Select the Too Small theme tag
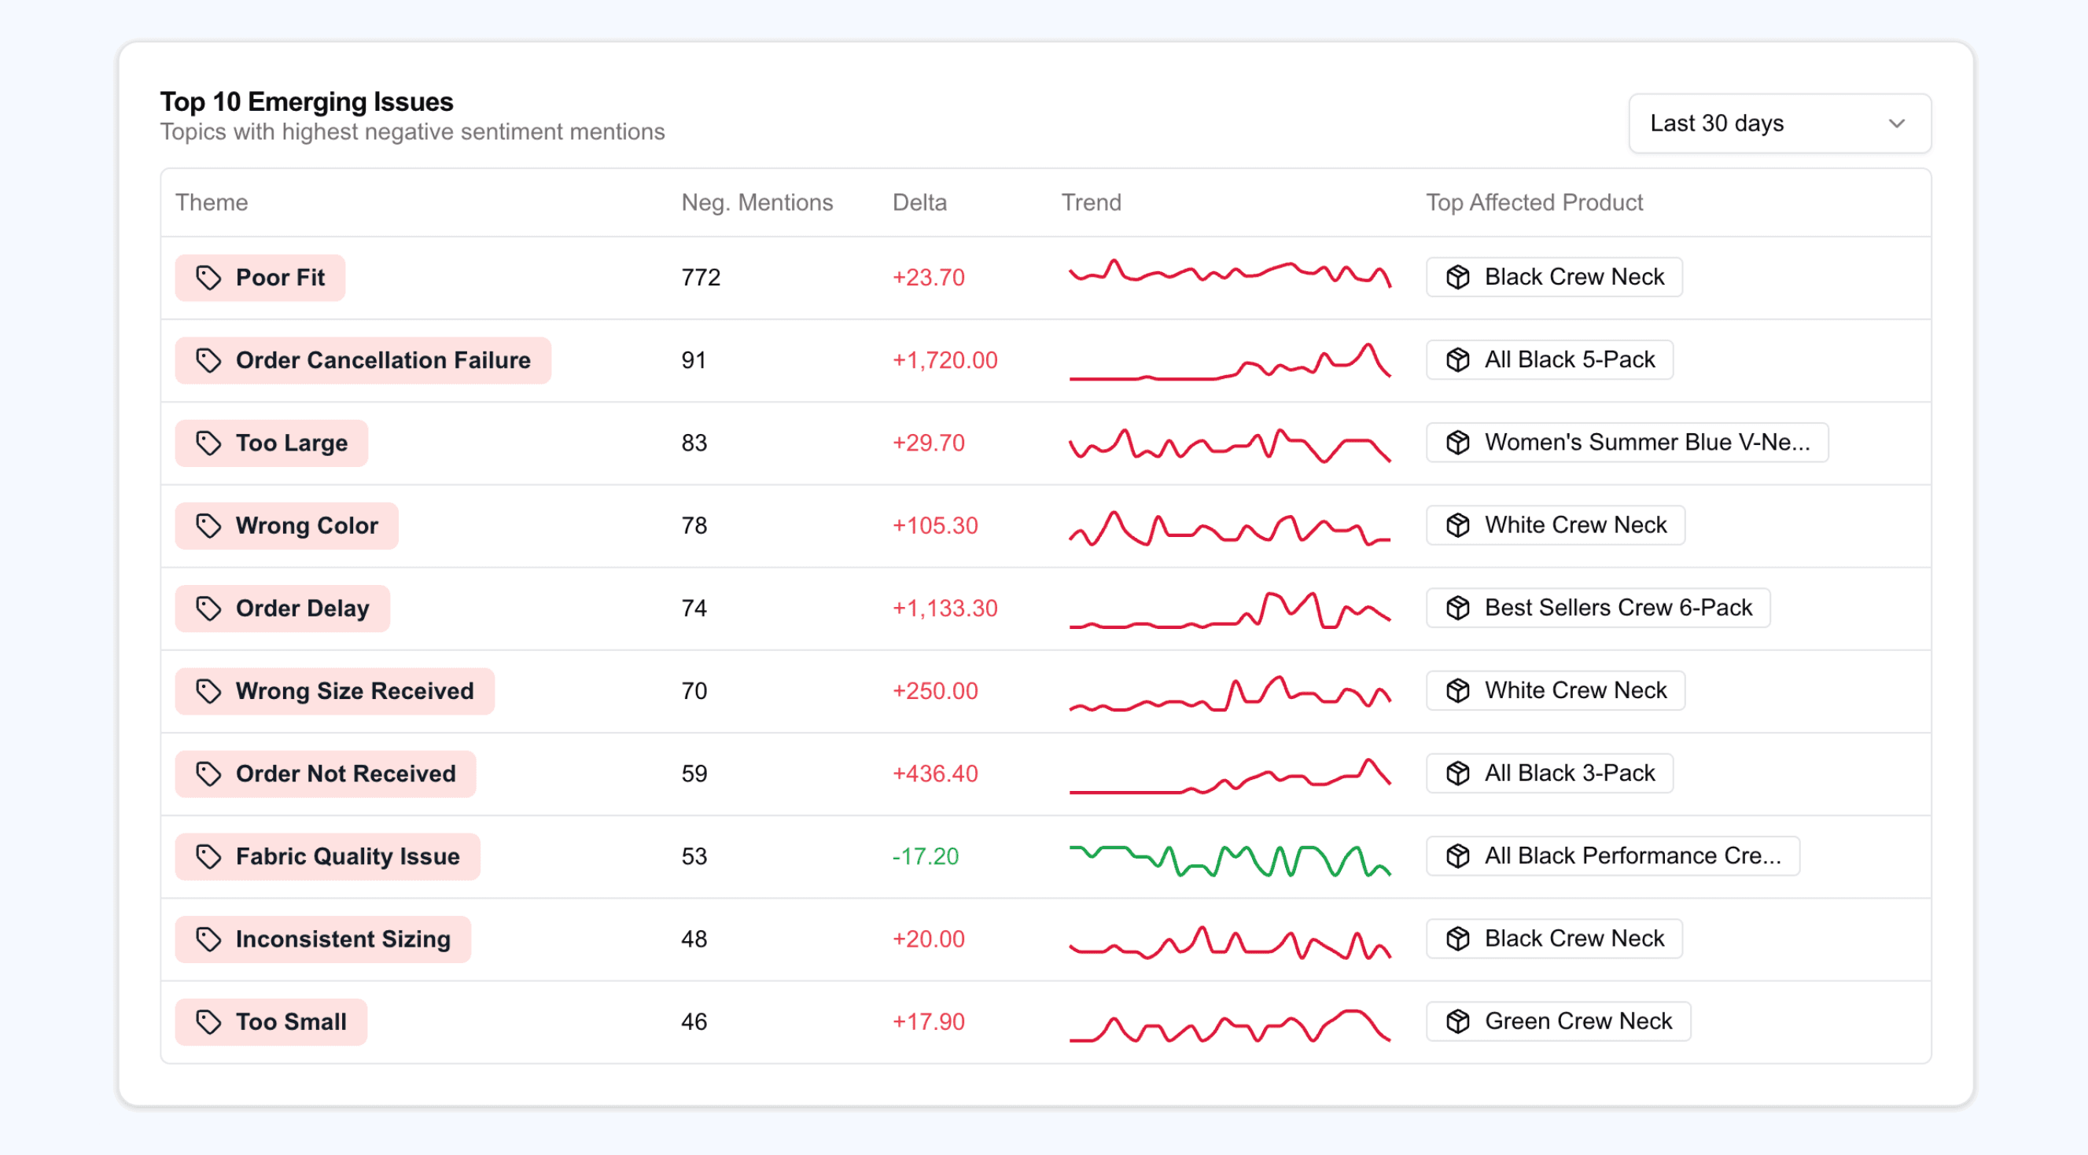Viewport: 2088px width, 1155px height. coord(271,1021)
